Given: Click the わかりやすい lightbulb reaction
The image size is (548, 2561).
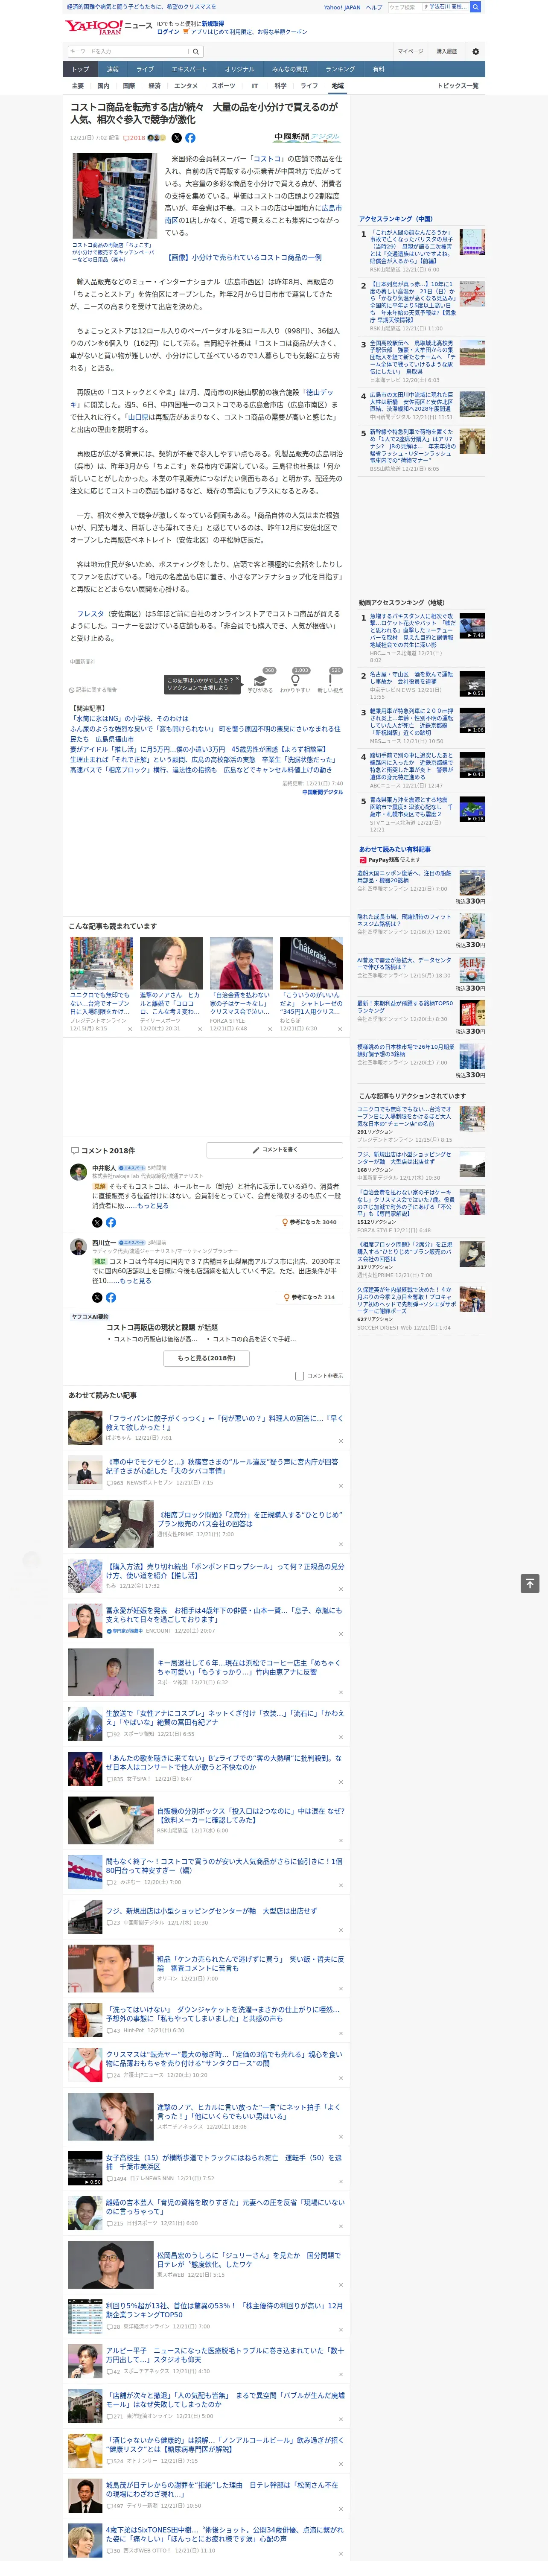Looking at the screenshot, I should tap(295, 680).
